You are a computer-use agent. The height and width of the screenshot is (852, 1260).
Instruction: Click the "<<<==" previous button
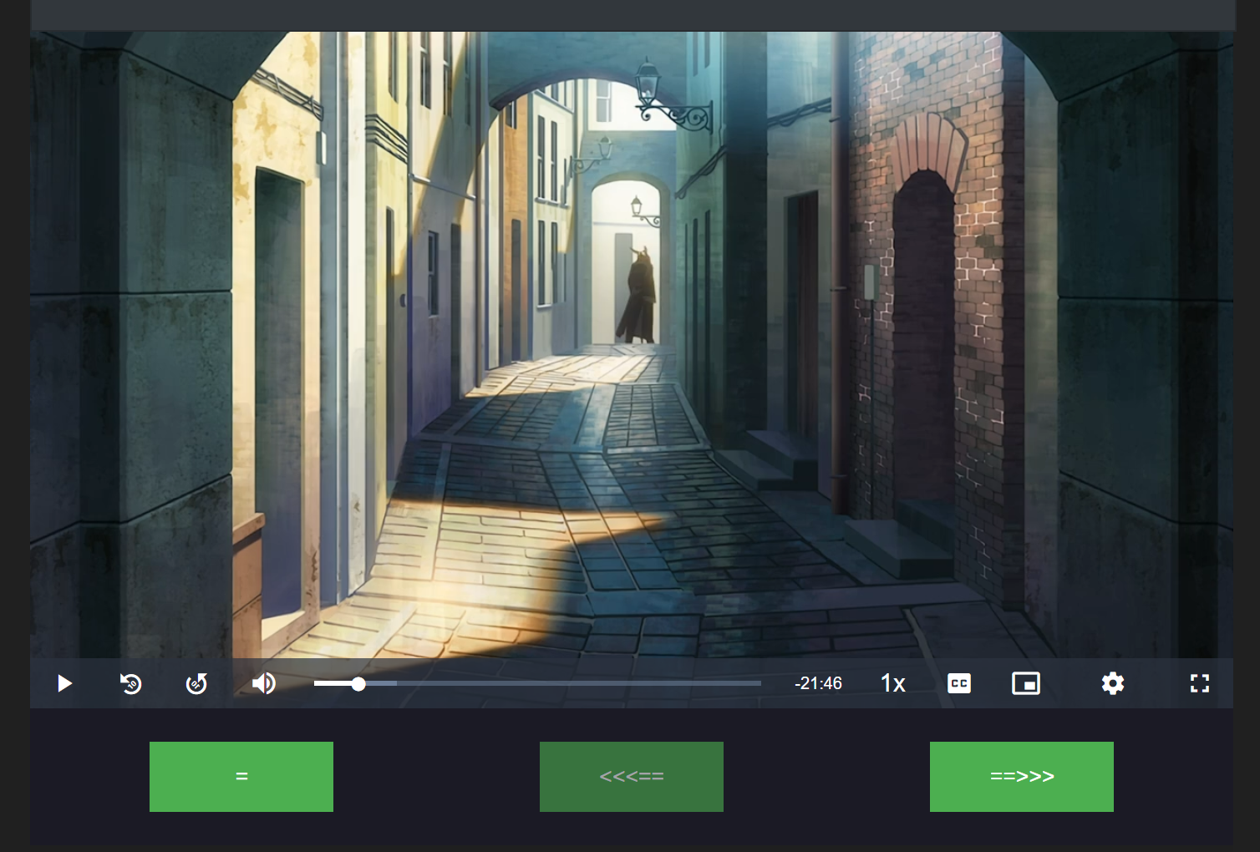tap(632, 777)
